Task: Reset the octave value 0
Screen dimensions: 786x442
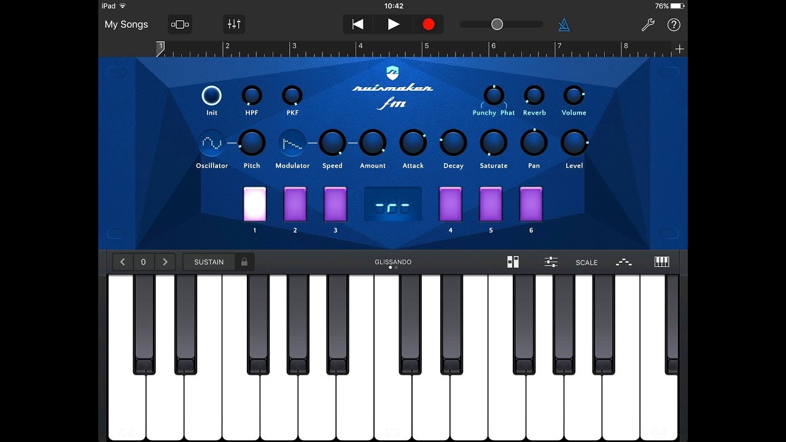Action: [143, 262]
